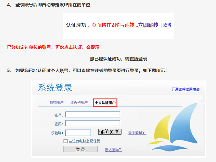Open the 忘记密码? link
Screen dimensions: 216x162
[113, 150]
